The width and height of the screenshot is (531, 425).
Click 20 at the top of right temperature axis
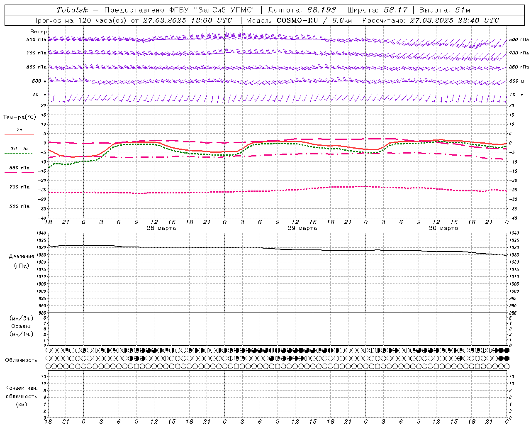tap(512, 105)
